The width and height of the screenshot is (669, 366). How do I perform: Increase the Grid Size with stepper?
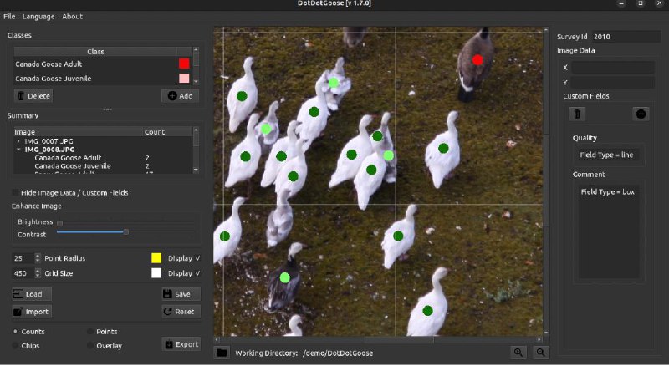(x=38, y=272)
